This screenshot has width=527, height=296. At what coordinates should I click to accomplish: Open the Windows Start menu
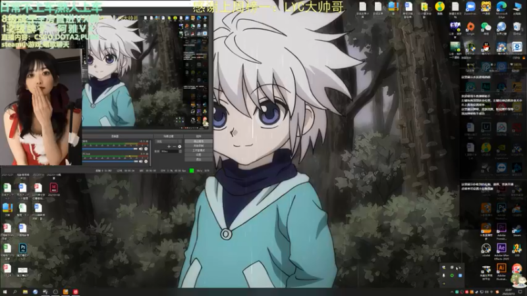(5, 292)
